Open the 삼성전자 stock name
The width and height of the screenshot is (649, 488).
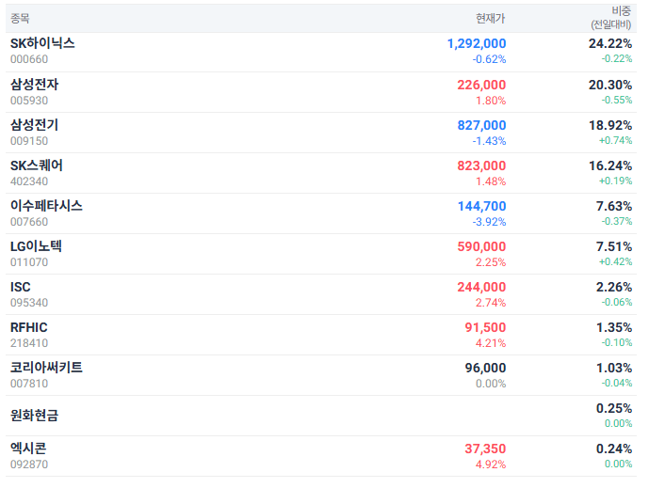[x=34, y=85]
